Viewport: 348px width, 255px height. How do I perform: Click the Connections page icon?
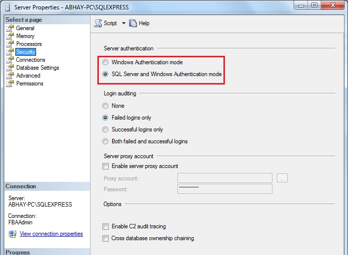pos(10,60)
